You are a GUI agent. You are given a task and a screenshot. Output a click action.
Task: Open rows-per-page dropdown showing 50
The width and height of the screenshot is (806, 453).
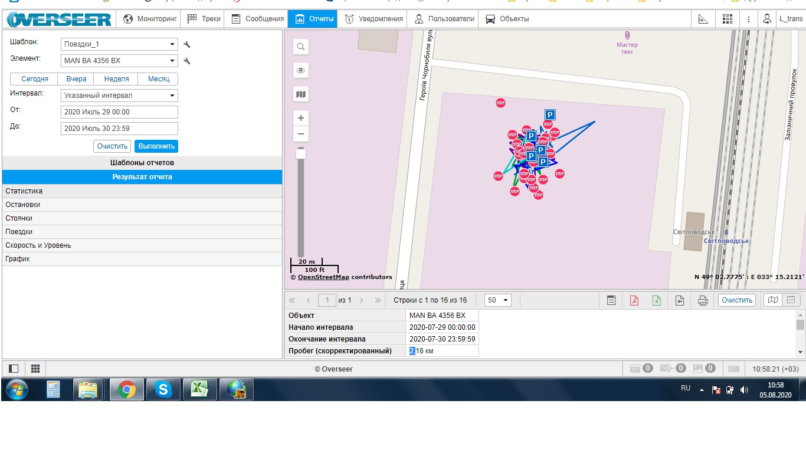[x=497, y=300]
